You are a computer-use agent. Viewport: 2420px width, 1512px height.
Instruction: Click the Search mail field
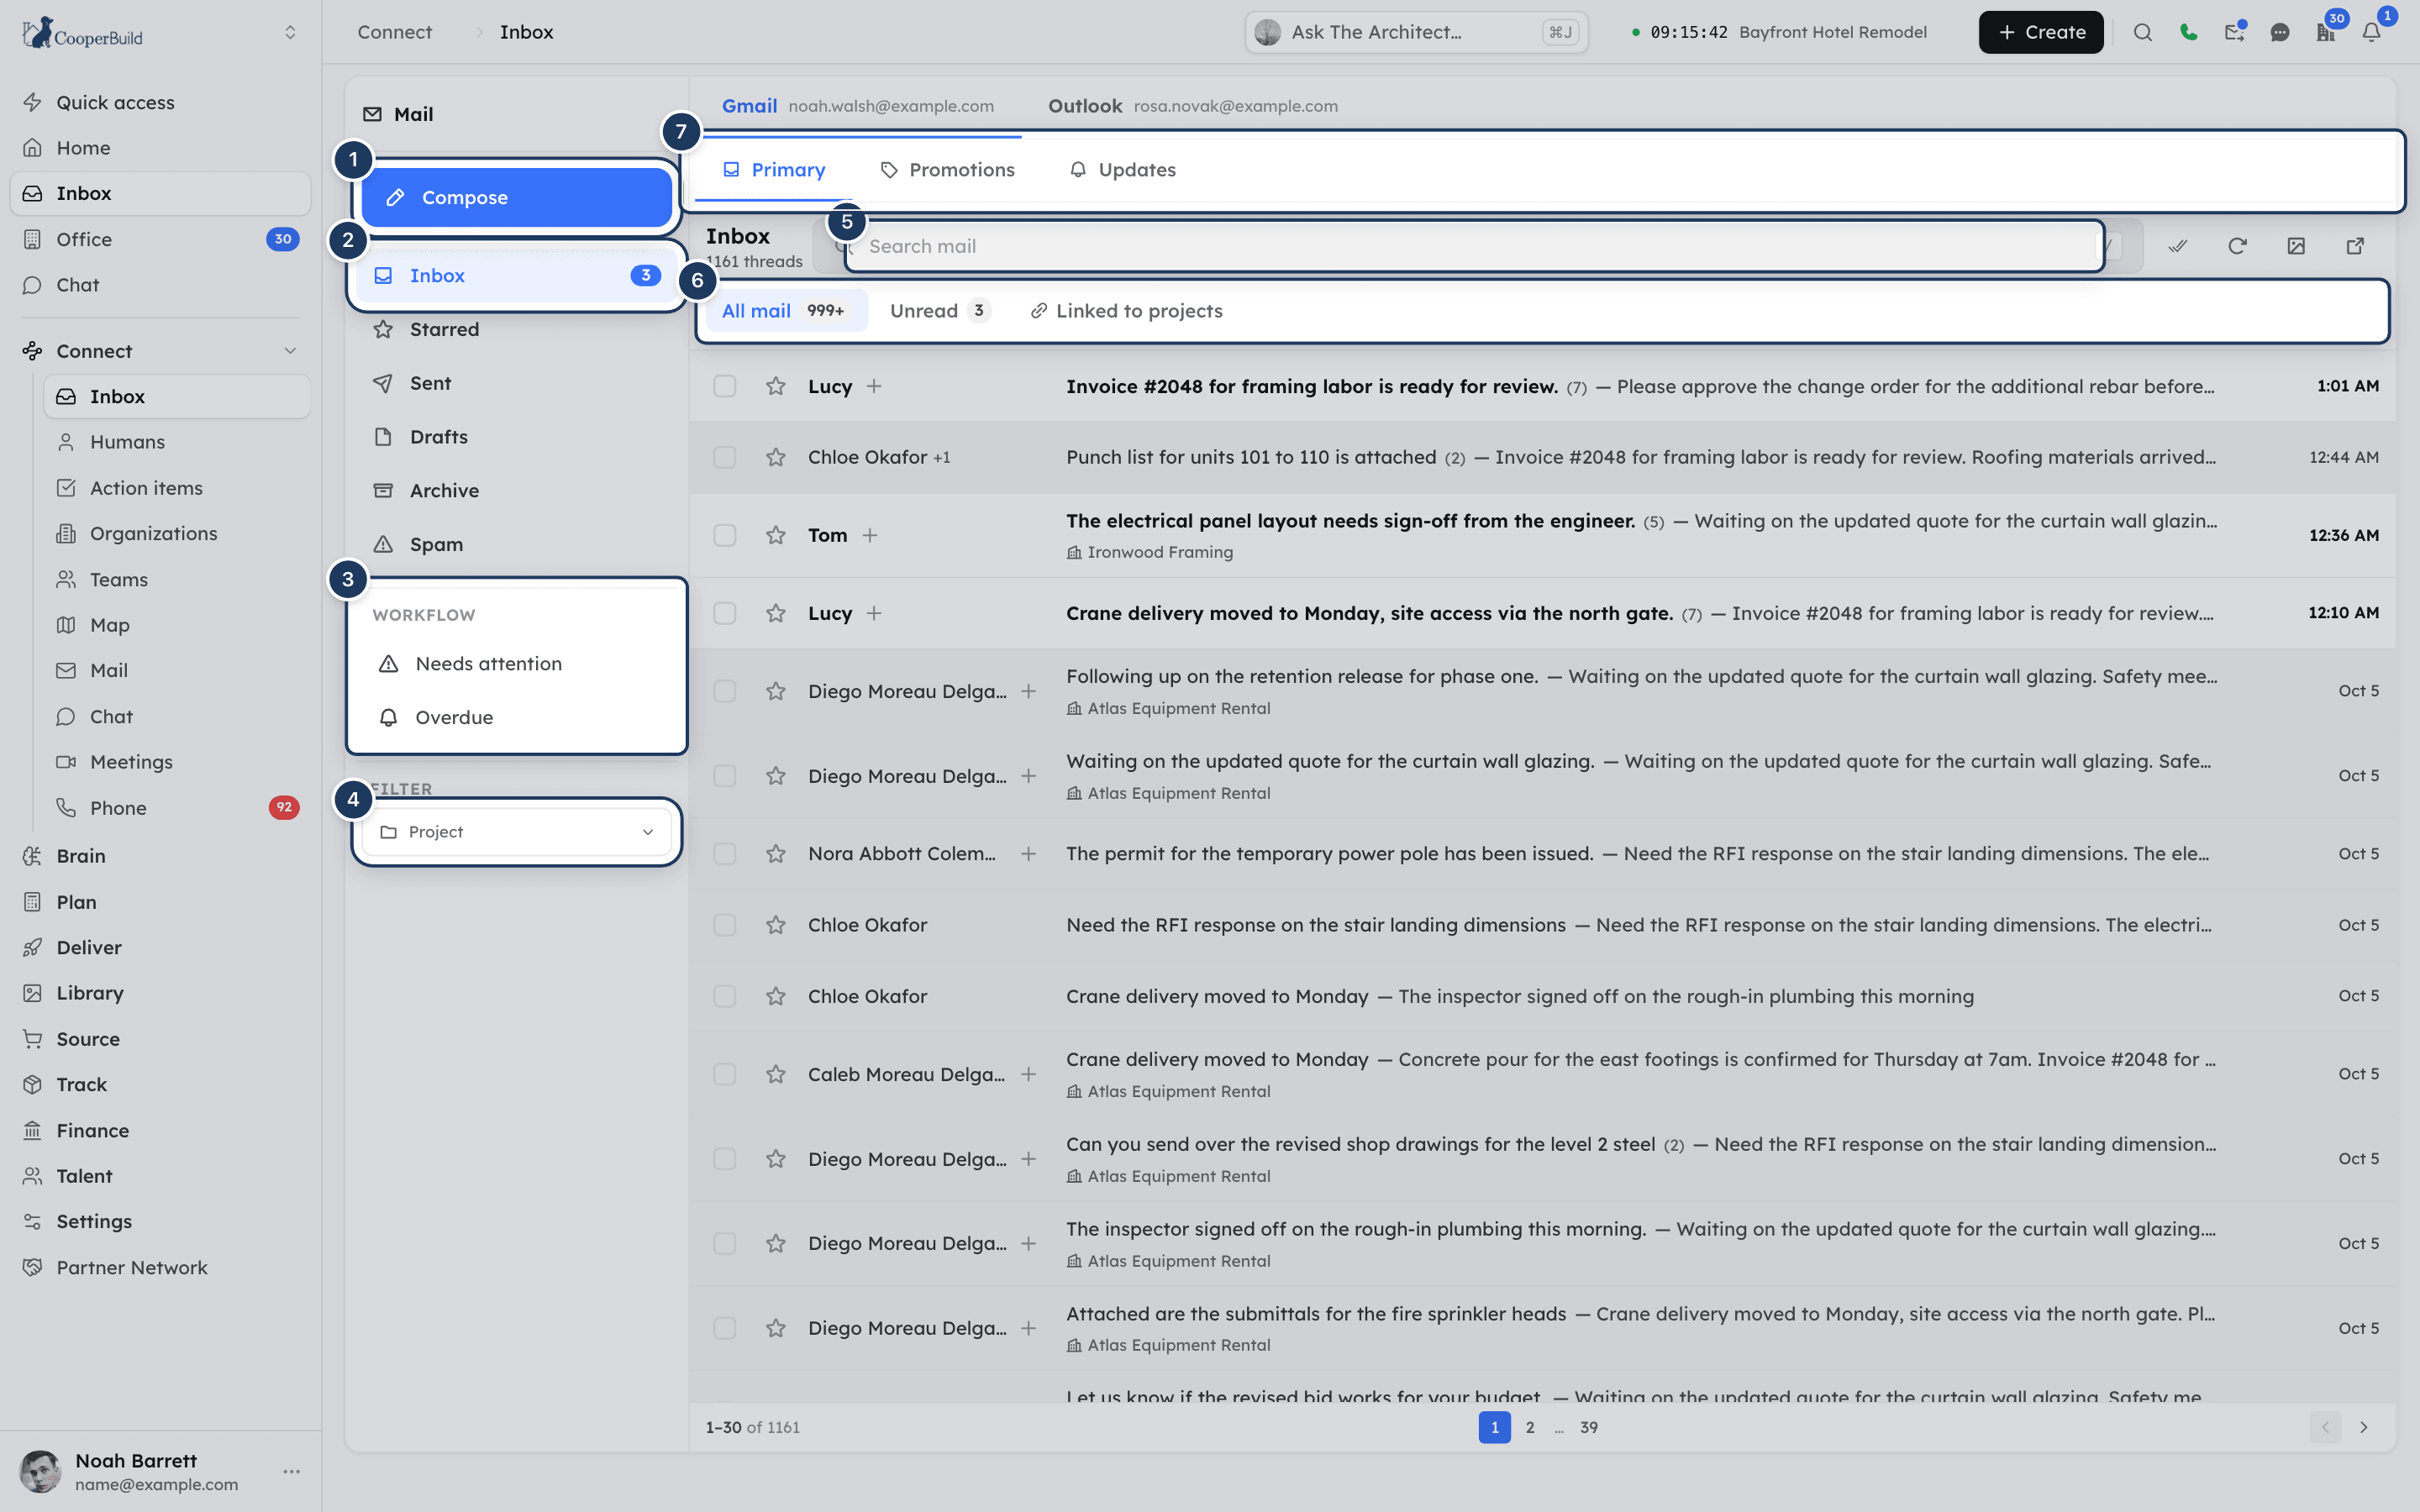pyautogui.click(x=1475, y=246)
